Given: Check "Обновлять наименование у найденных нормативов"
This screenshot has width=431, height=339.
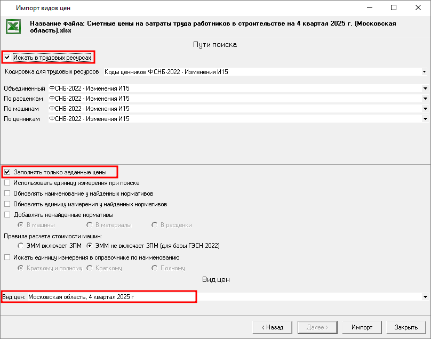Looking at the screenshot, I should [7, 193].
